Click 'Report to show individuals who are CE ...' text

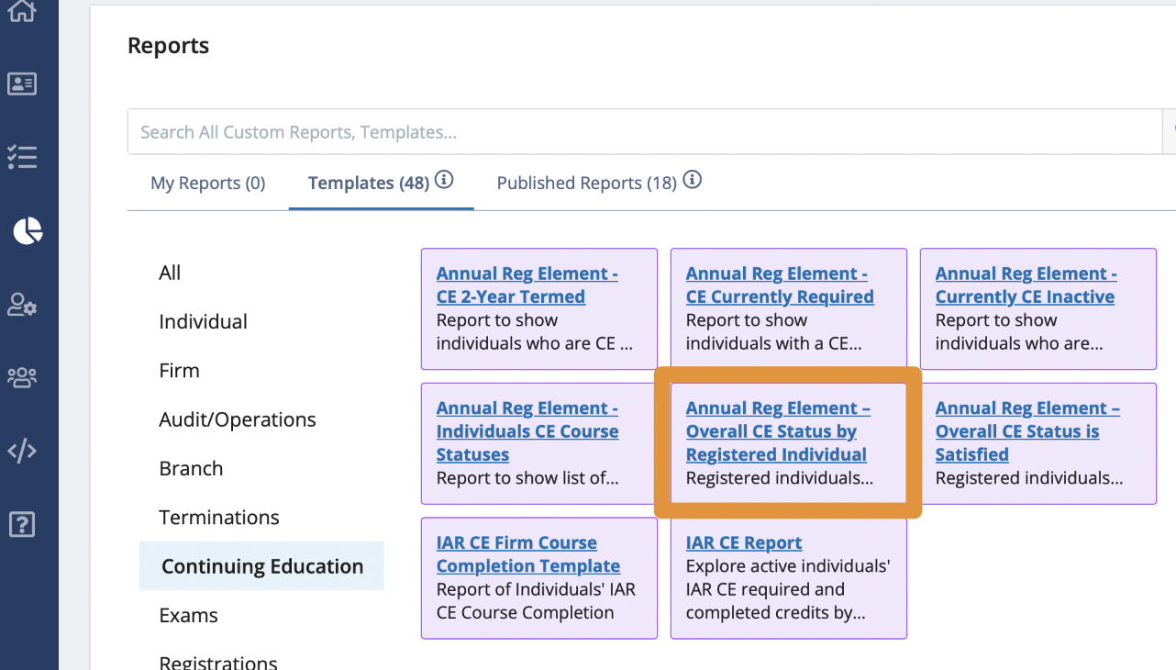coord(535,332)
